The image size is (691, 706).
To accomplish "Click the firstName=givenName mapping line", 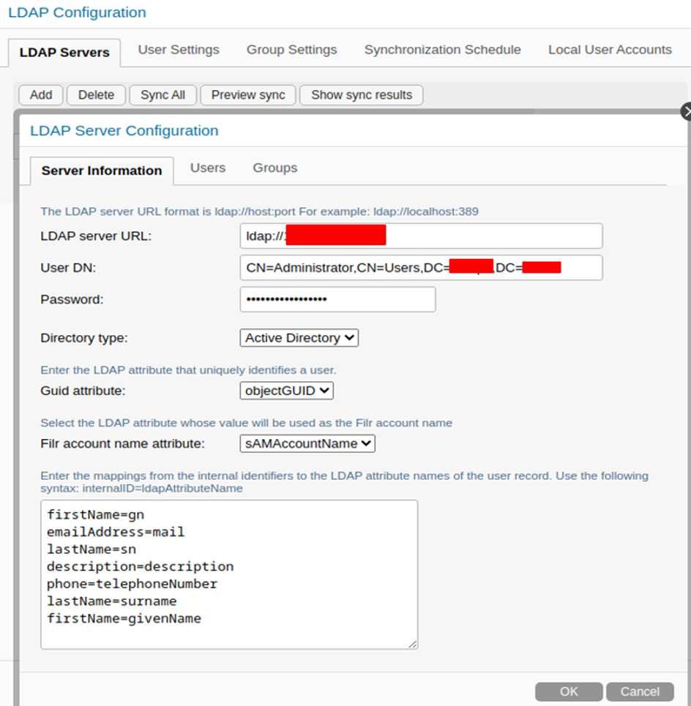I will click(x=124, y=619).
